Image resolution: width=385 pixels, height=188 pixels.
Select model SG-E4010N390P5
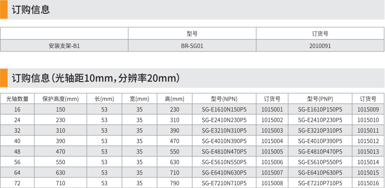tap(224, 141)
